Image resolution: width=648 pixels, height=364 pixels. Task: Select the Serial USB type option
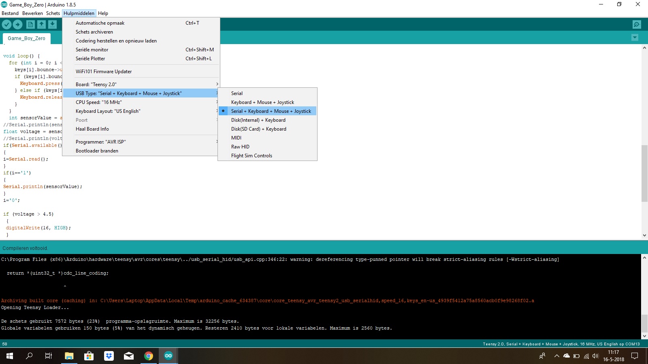click(x=267, y=93)
